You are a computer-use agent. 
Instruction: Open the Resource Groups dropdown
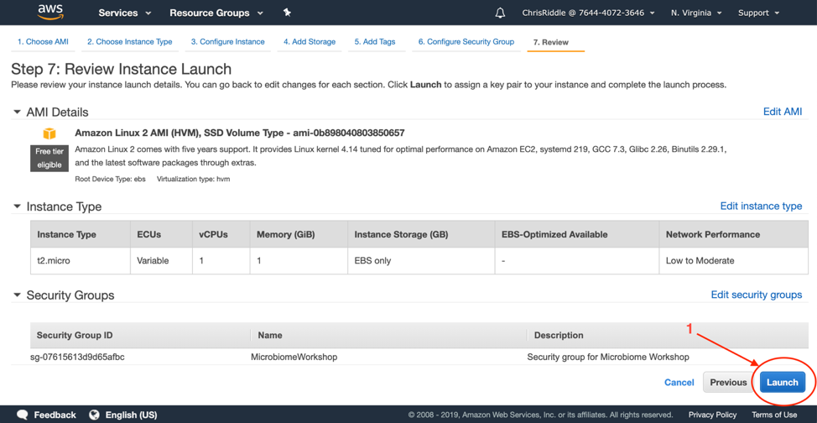pyautogui.click(x=216, y=13)
